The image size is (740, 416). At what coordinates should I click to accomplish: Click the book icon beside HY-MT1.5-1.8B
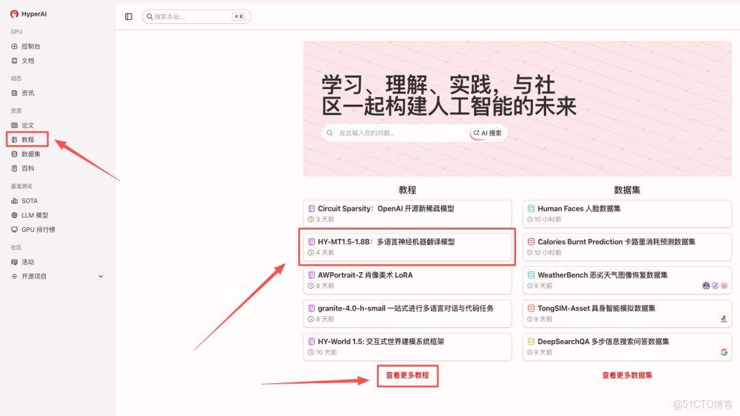click(312, 242)
